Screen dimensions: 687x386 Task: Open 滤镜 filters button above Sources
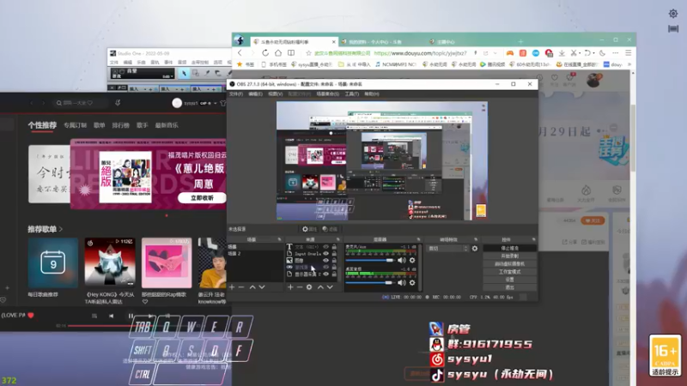click(330, 229)
